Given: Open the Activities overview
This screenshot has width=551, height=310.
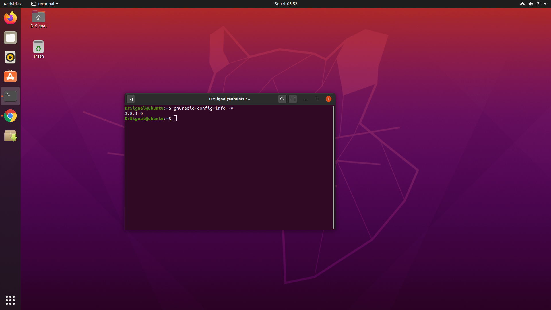Looking at the screenshot, I should 12,4.
